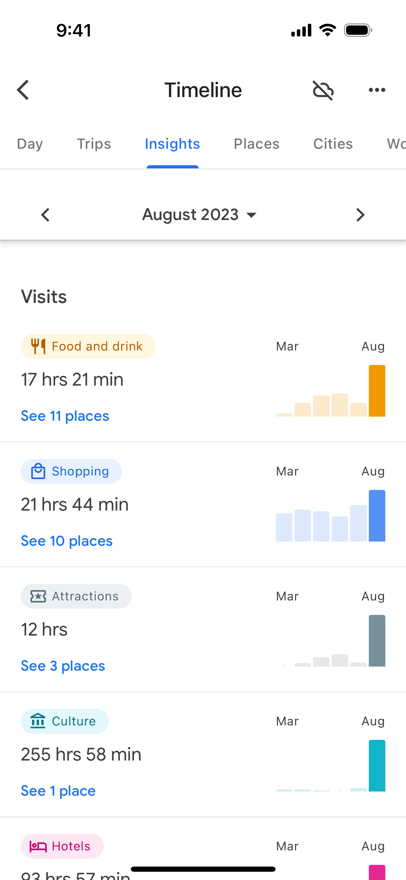Tap the fork and knife Food icon
The width and height of the screenshot is (406, 880).
click(38, 346)
